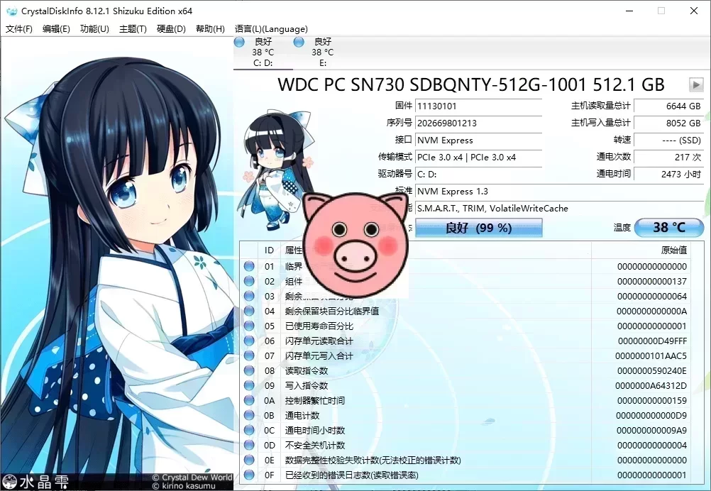Open the 语言(L)(Language) menu
711x491 pixels.
tap(271, 29)
